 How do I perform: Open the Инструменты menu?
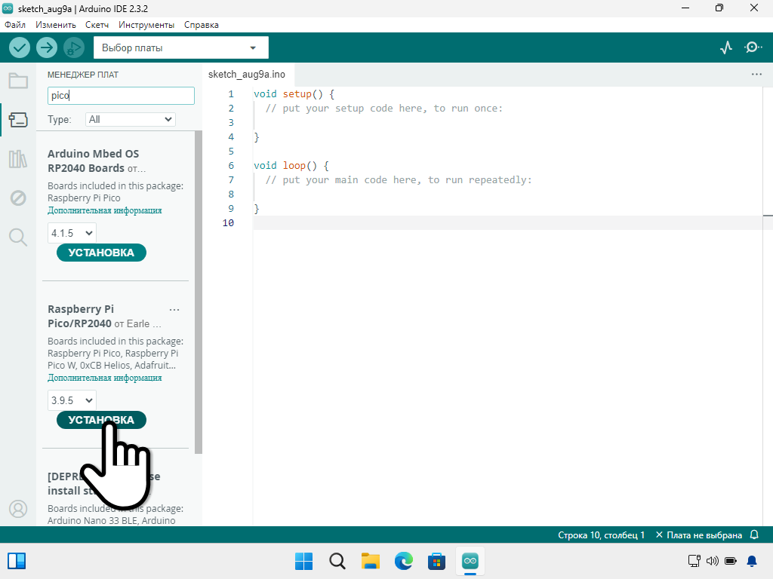pyautogui.click(x=146, y=25)
